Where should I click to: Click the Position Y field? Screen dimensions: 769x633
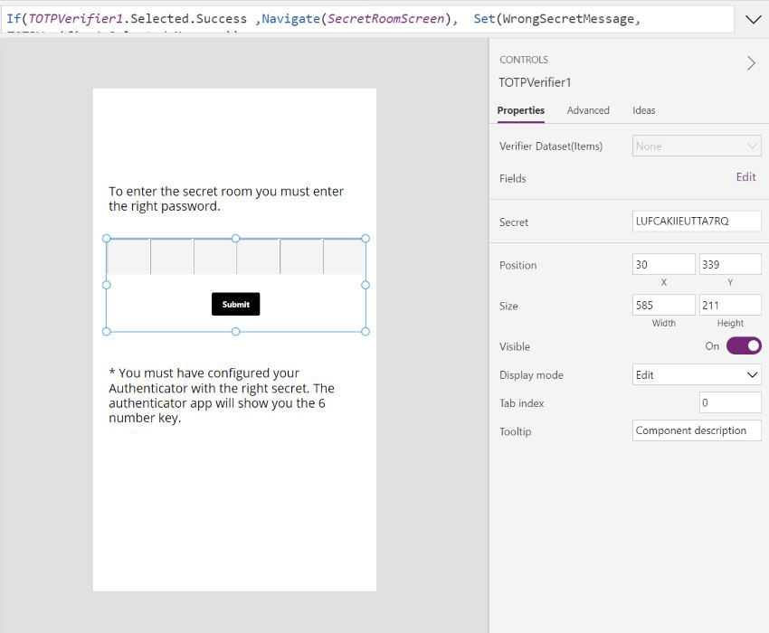pos(730,264)
